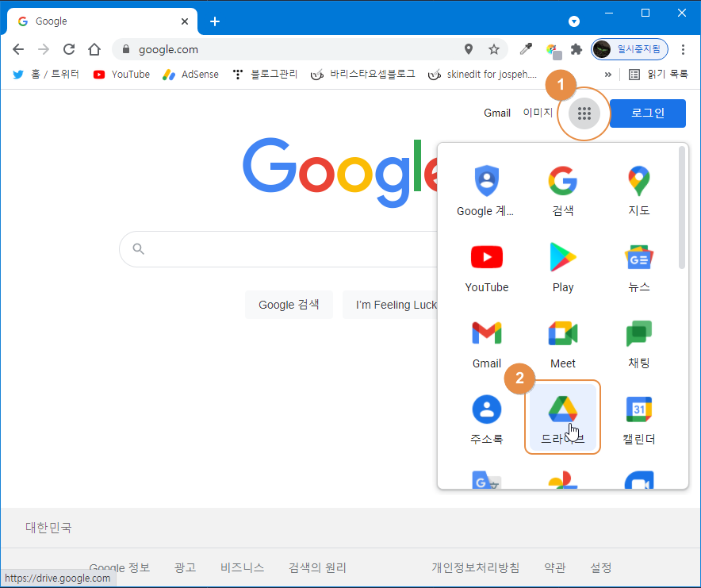This screenshot has height=588, width=701.
Task: Open the 약관 footer link
Action: coord(555,567)
